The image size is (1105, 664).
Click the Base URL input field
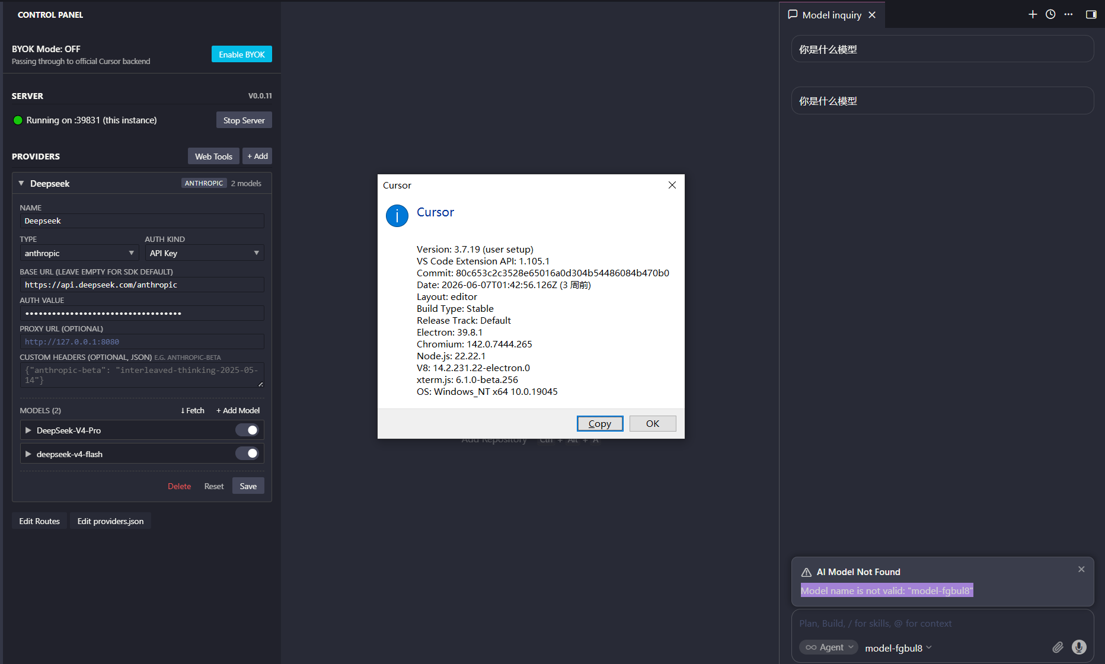pyautogui.click(x=142, y=285)
